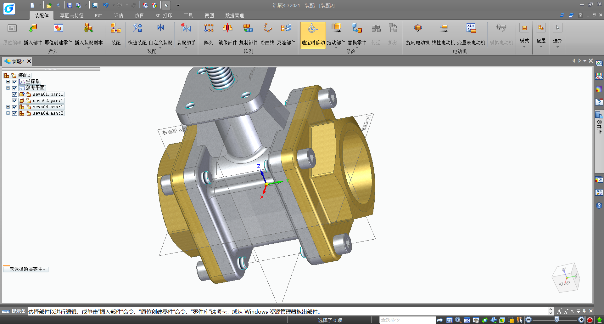Toggle the seva04.asm:1 checkbox

point(14,107)
